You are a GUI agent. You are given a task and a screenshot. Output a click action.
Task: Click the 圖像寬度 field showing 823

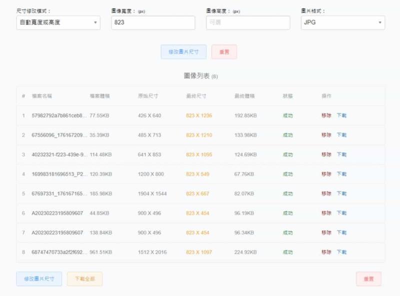pos(153,22)
